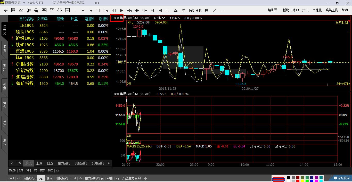The width and height of the screenshot is (352, 182).
Task: Click the KDJ indicator link
Action: (29, 170)
